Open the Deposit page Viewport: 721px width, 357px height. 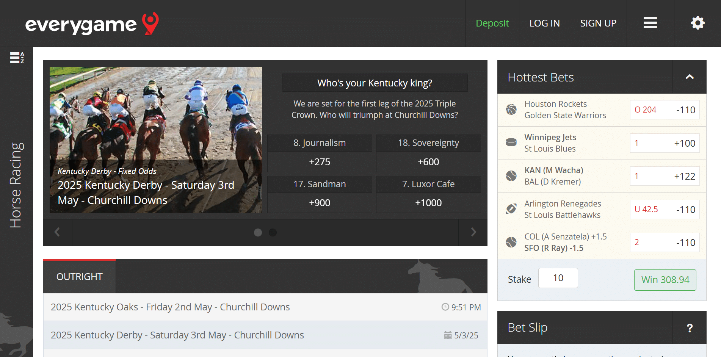tap(492, 23)
